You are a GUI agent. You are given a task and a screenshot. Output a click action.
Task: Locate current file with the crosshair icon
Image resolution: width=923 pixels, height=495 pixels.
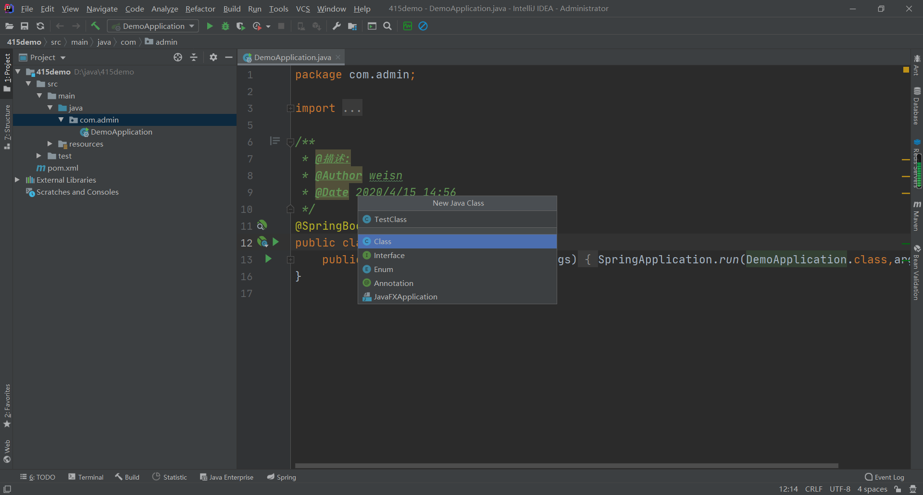pos(178,57)
